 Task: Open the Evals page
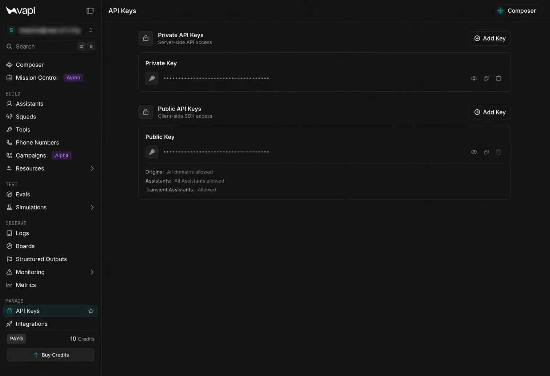point(51,195)
